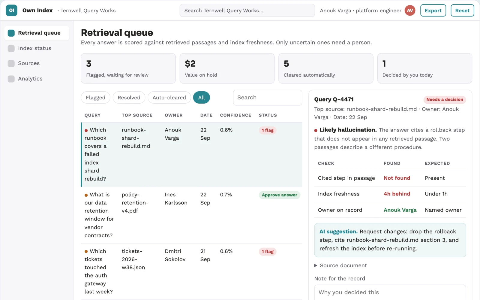
Task: Focus the queue table Search field
Action: 268,98
